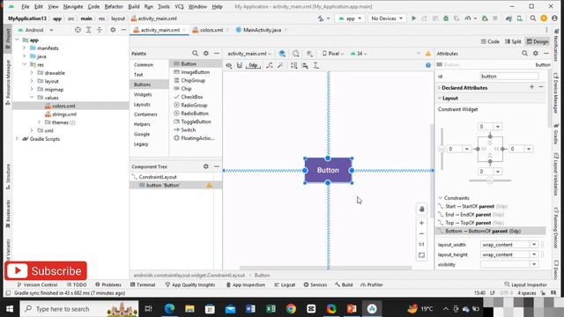Click the view options eye icon
Screen dimensions: 564x317
click(229, 65)
